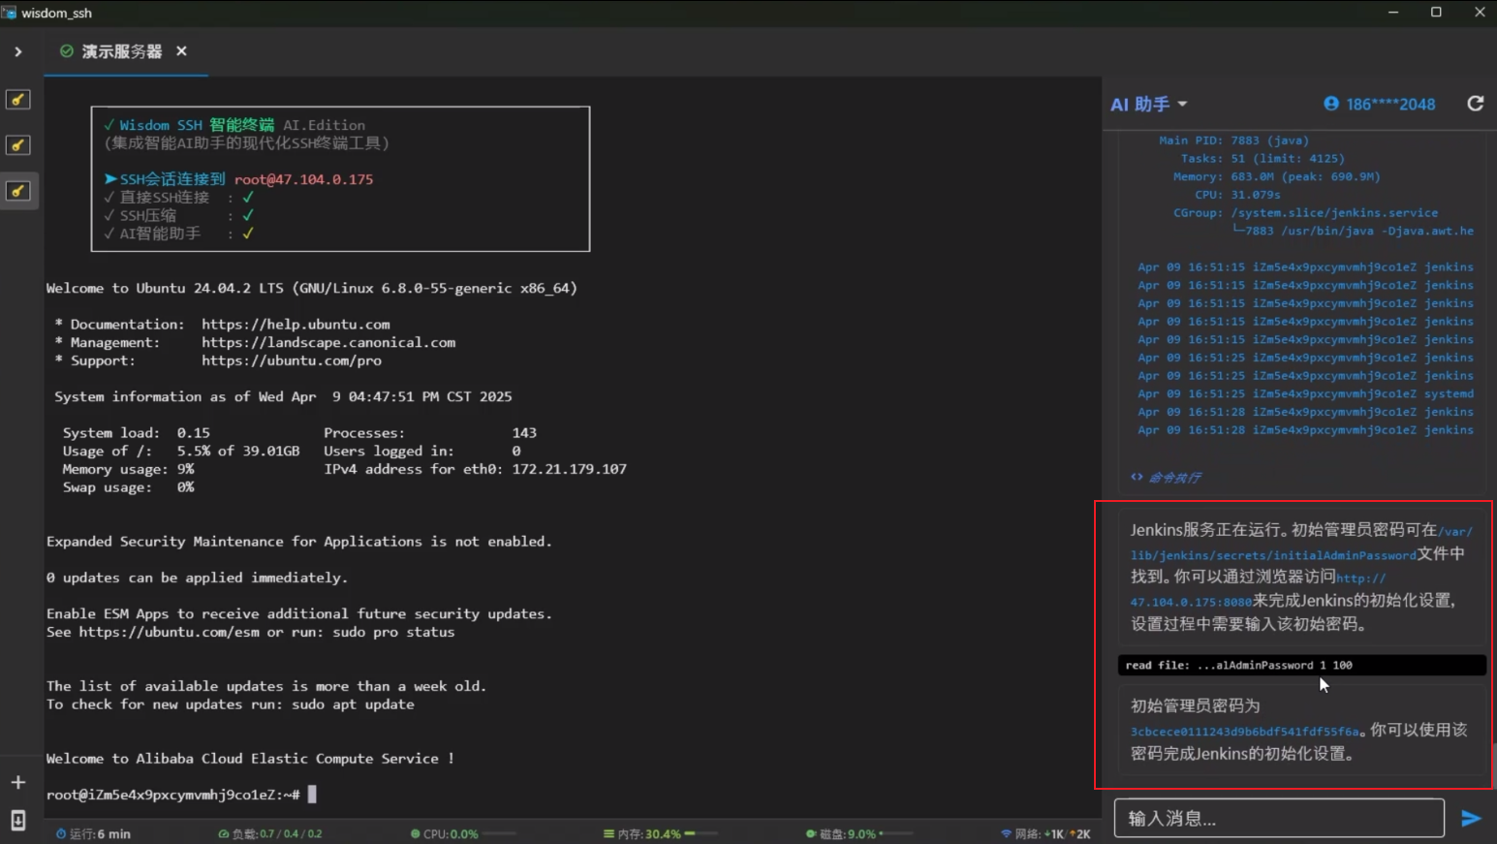Send message with the paper plane icon
The width and height of the screenshot is (1497, 844).
tap(1471, 819)
